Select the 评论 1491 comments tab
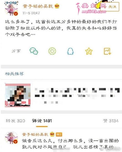Viewport: 122px width, 152px height. click(x=42, y=121)
